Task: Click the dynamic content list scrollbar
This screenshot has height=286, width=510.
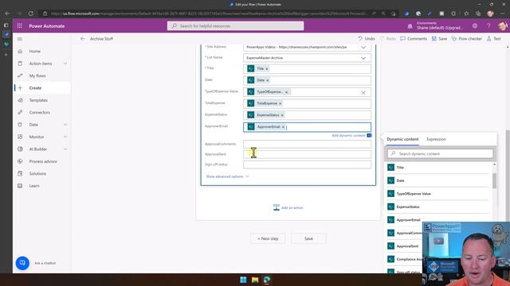Action: tap(494, 180)
